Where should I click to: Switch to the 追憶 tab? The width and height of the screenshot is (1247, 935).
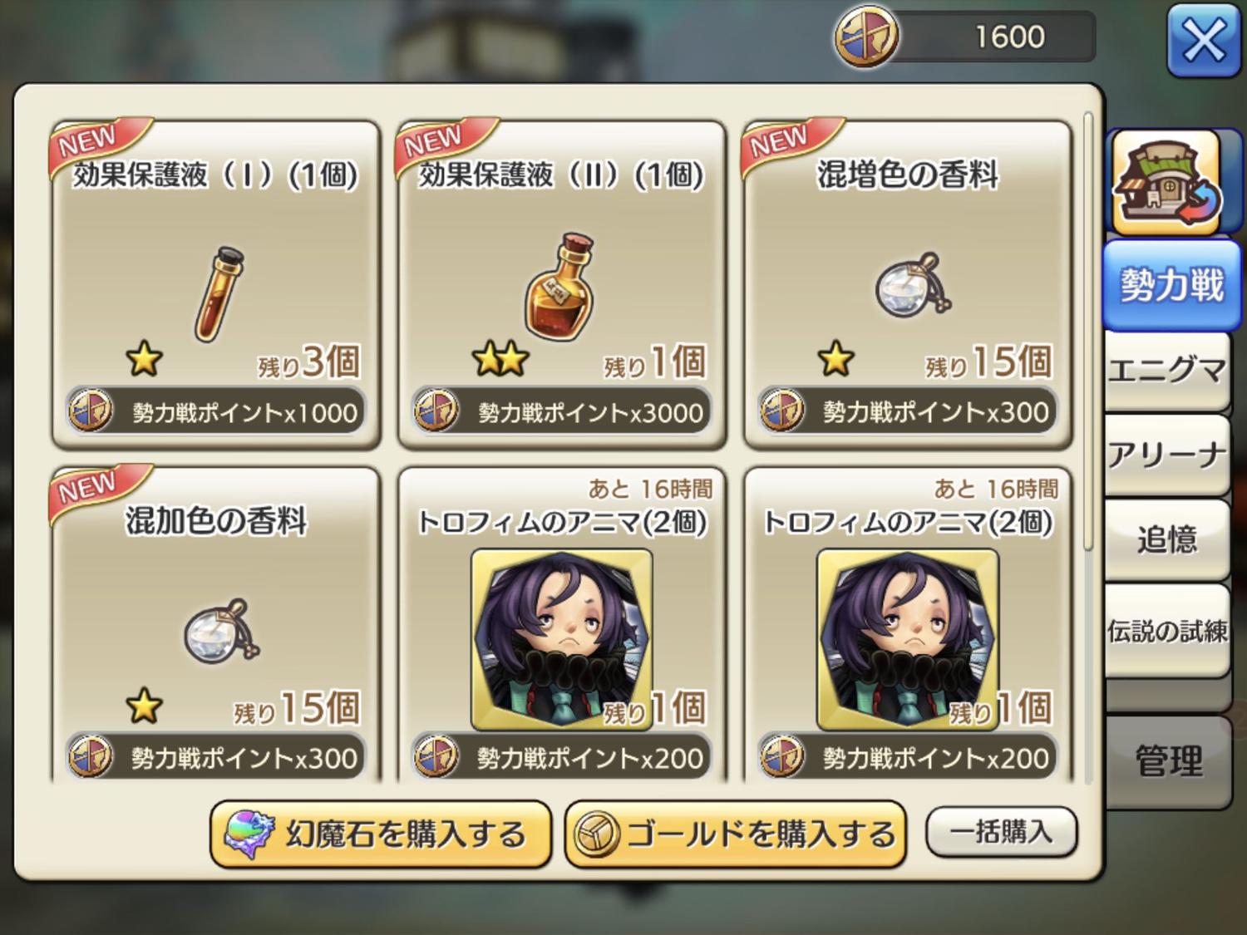pos(1166,540)
